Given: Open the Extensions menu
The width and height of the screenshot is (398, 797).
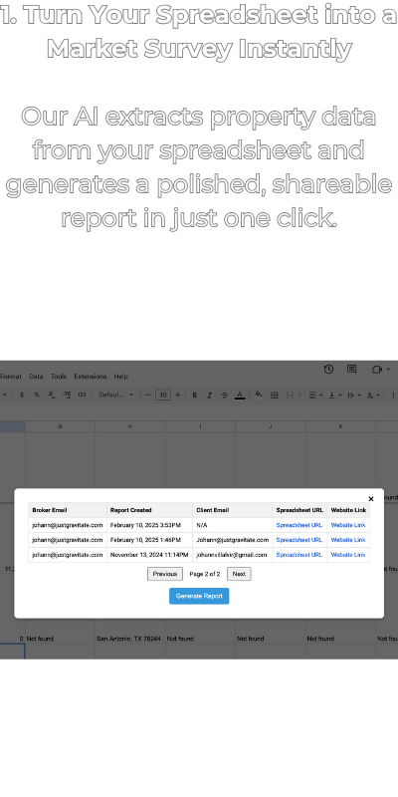Looking at the screenshot, I should click(x=91, y=377).
